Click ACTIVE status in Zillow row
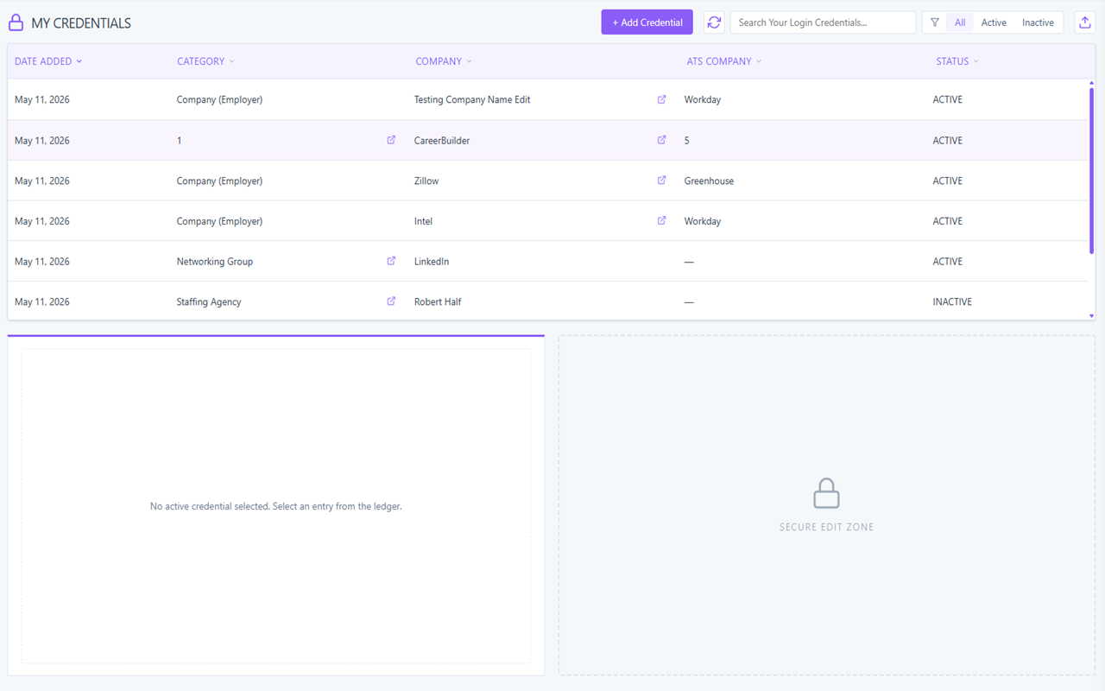 [x=947, y=181]
